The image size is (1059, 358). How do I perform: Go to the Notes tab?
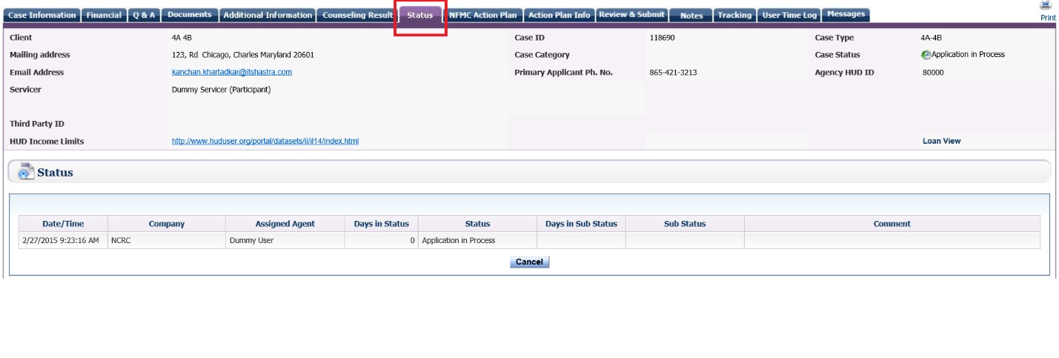tap(691, 15)
